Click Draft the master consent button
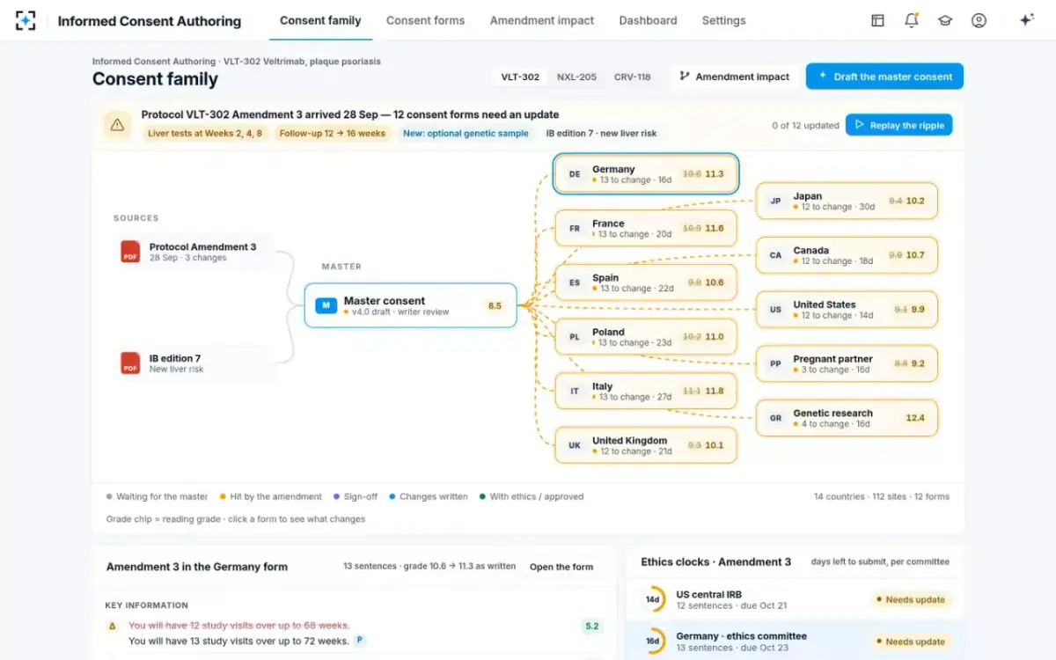This screenshot has width=1056, height=660. (884, 77)
